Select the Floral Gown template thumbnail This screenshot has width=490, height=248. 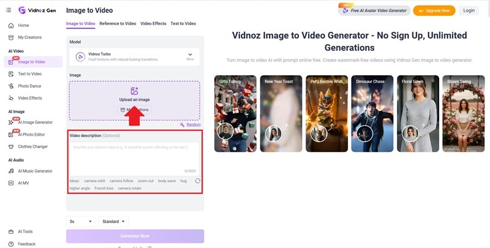point(418,114)
